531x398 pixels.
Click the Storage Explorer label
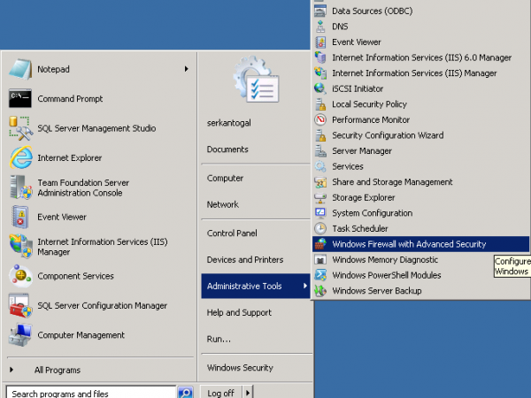click(364, 197)
